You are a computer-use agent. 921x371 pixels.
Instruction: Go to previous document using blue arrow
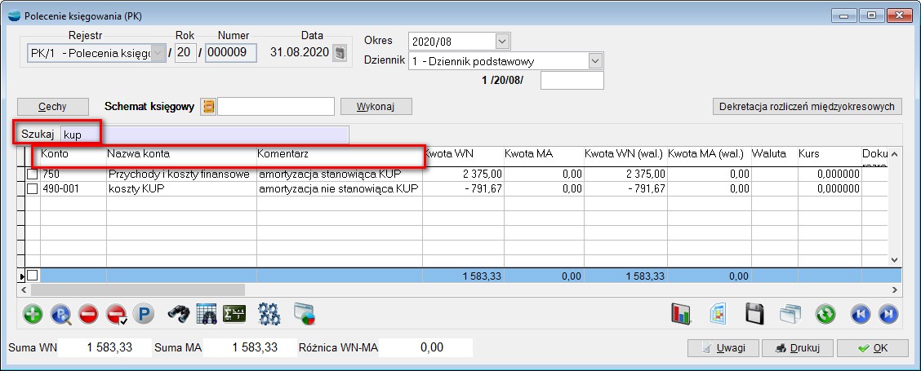[861, 314]
